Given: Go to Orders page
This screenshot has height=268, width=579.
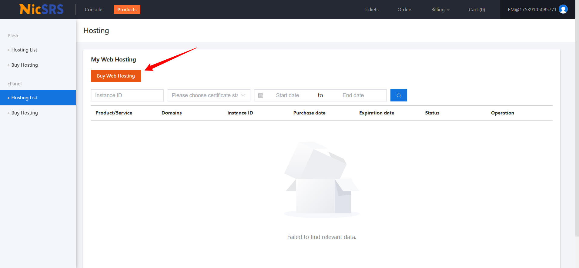Looking at the screenshot, I should pos(405,10).
